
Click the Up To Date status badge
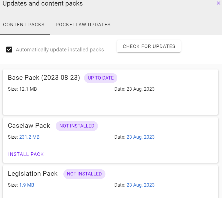[101, 78]
